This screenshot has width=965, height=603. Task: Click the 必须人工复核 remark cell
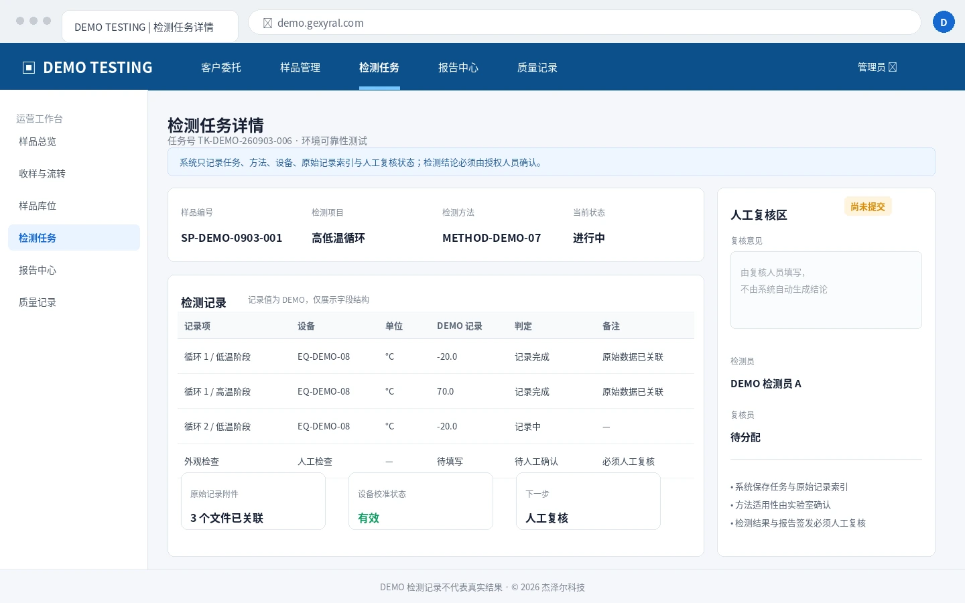629,462
